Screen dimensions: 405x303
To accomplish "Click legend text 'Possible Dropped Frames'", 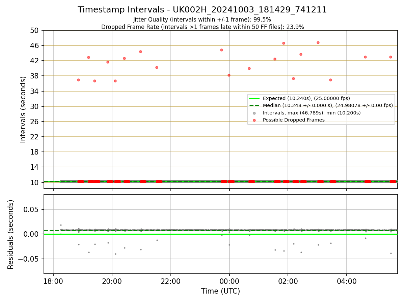I will (x=294, y=120).
